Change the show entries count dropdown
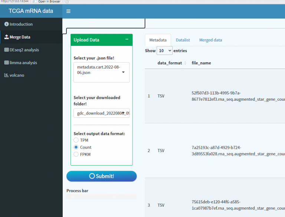This screenshot has width=285, height=217. point(164,51)
